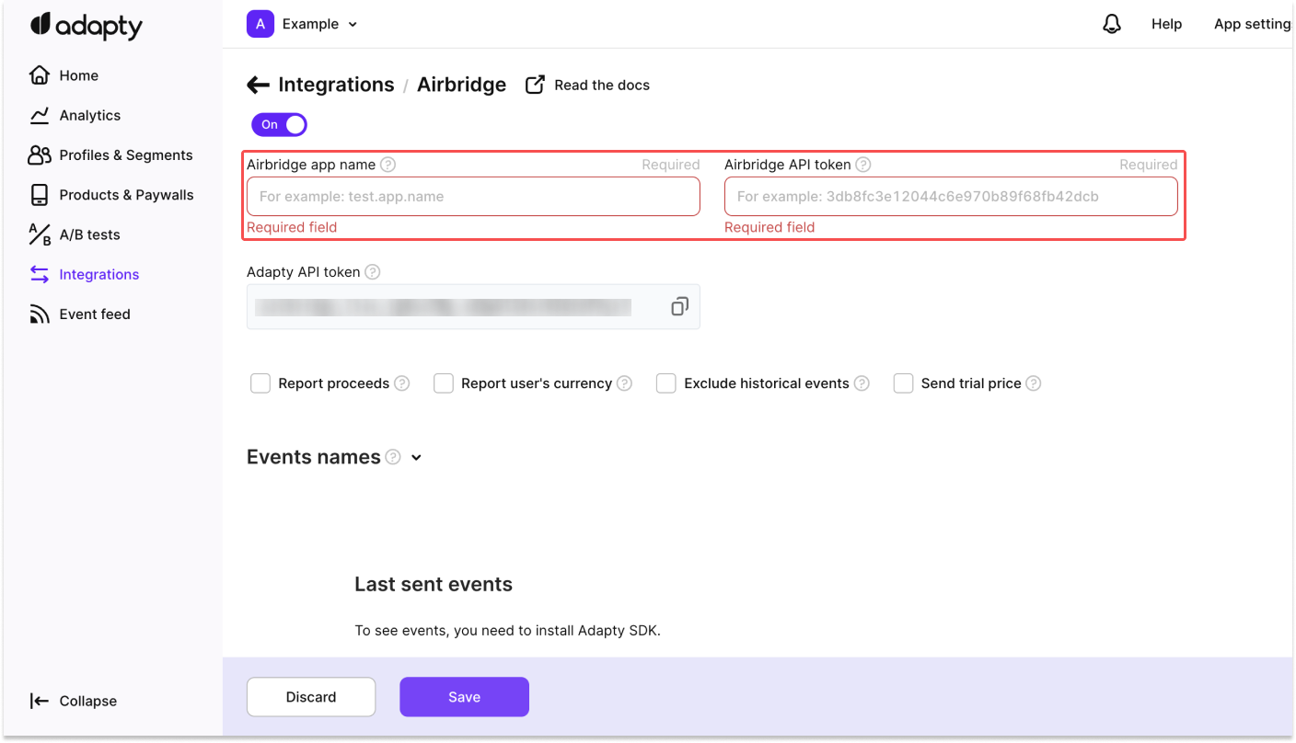
Task: Focus the Airbridge app name field
Action: (473, 197)
